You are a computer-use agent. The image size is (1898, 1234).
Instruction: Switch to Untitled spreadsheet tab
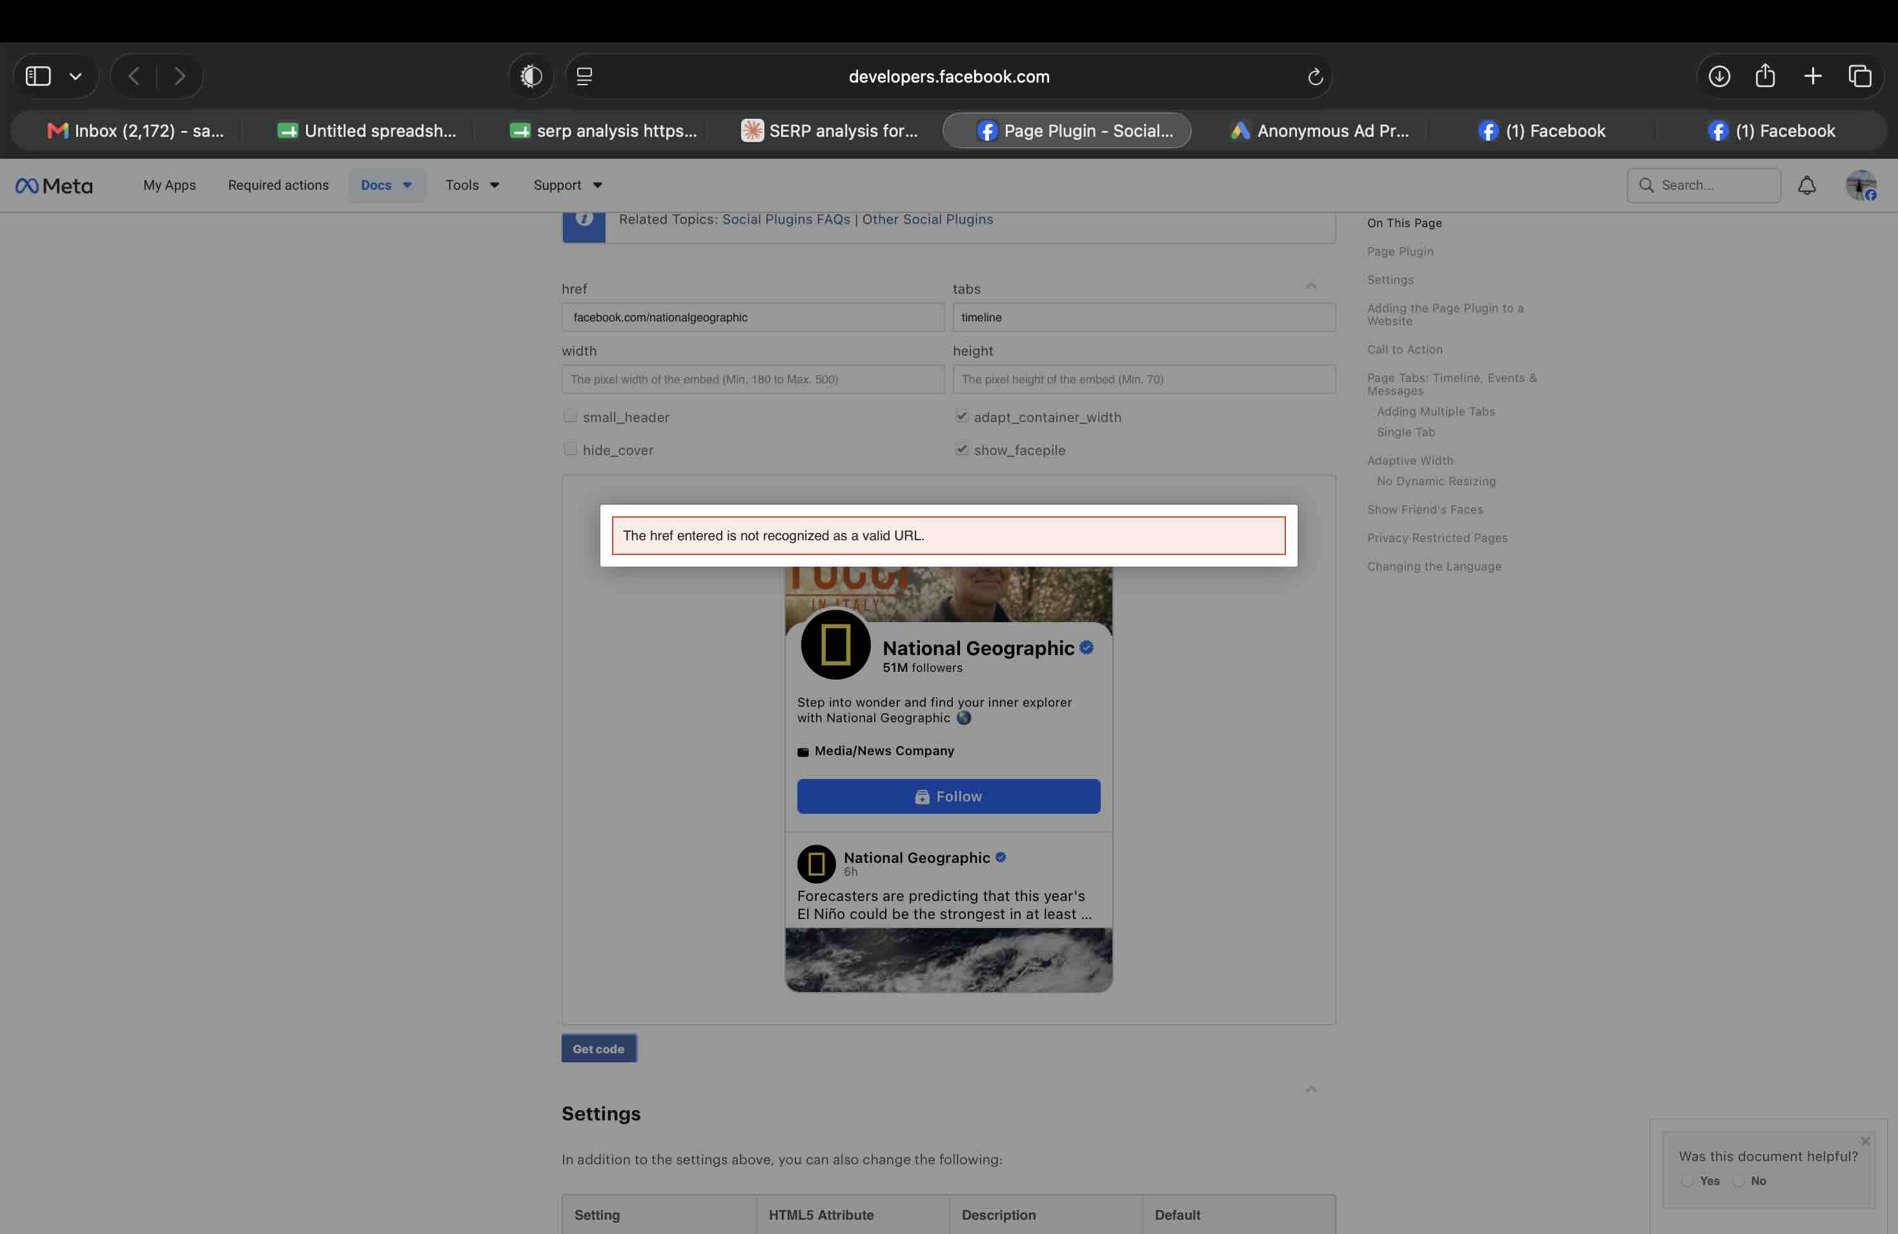[367, 131]
